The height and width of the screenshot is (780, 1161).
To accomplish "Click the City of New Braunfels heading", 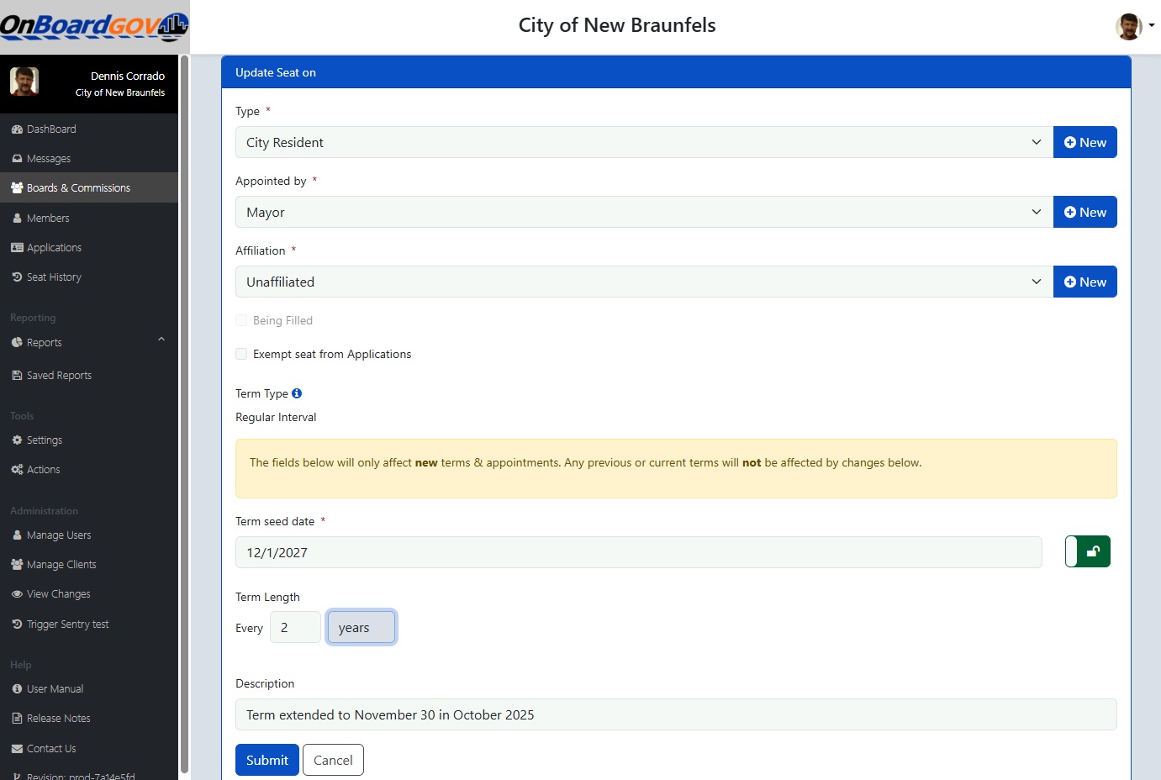I will pos(617,25).
